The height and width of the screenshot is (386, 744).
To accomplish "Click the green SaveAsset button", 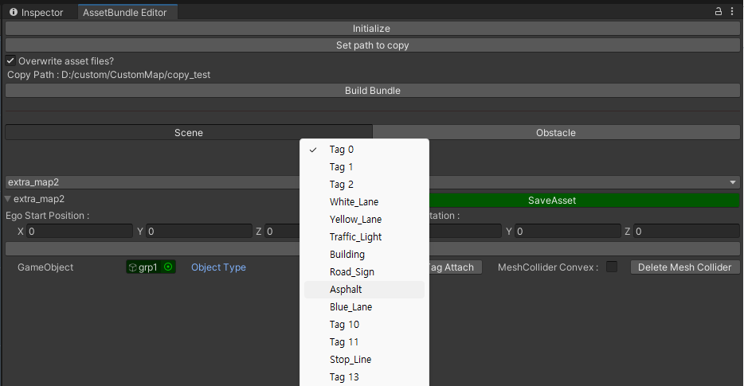I will [x=552, y=201].
